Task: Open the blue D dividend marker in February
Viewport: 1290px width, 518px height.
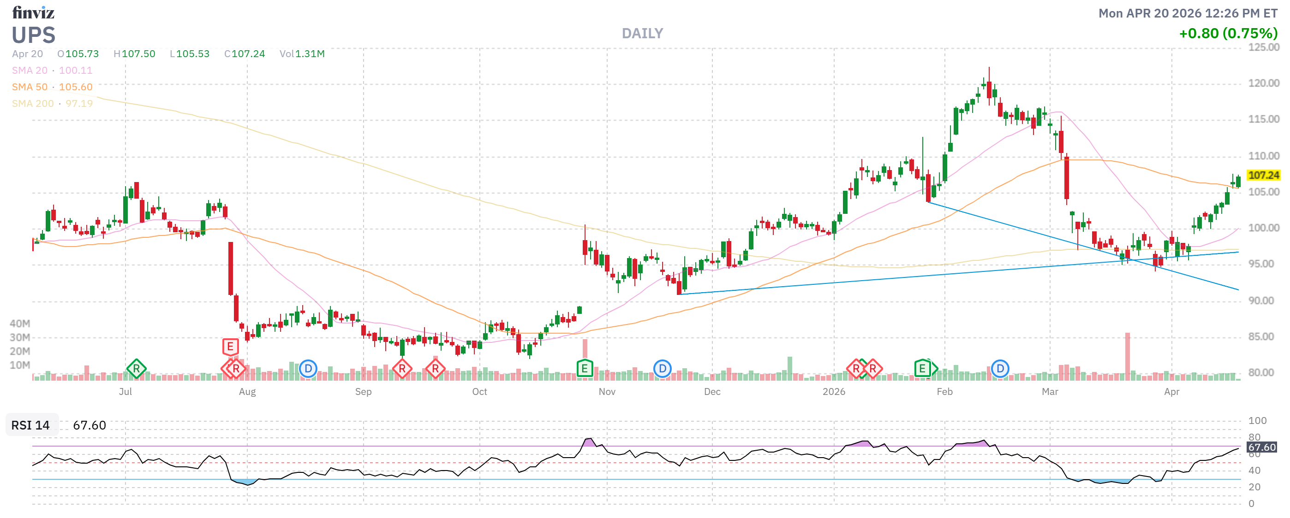Action: pyautogui.click(x=999, y=369)
